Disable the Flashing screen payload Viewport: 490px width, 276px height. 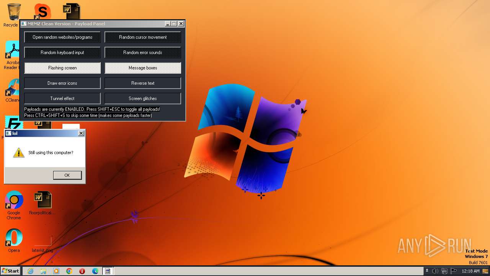point(62,68)
